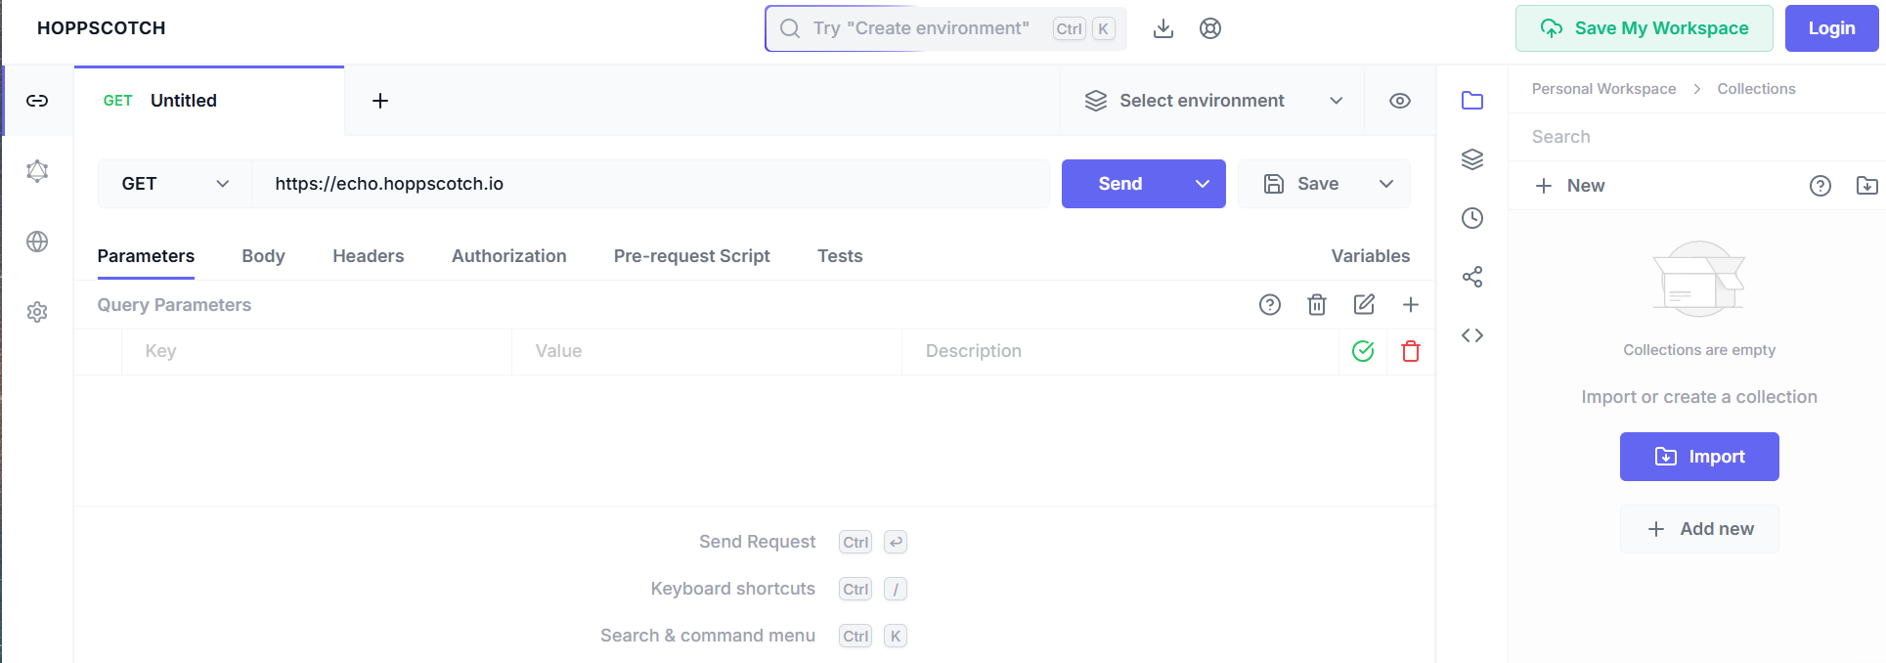
Task: Open the Variables tab
Action: point(1371,256)
